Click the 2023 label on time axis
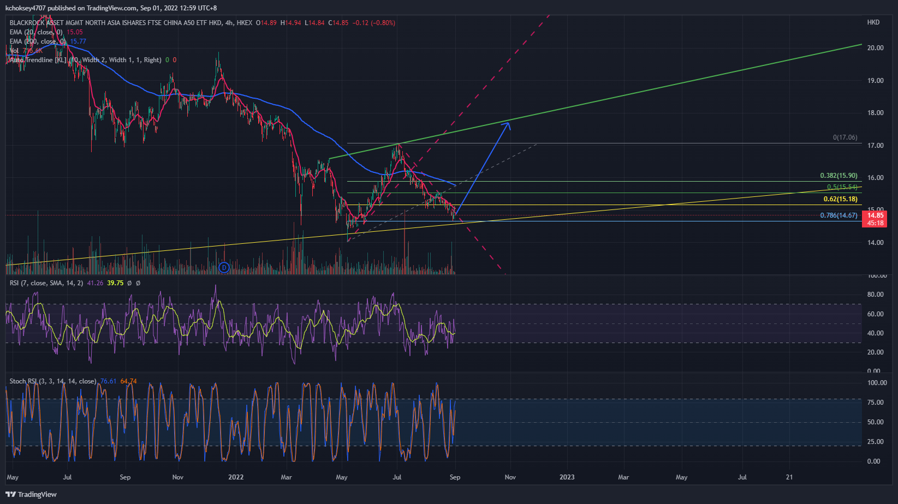Image resolution: width=898 pixels, height=504 pixels. point(567,477)
